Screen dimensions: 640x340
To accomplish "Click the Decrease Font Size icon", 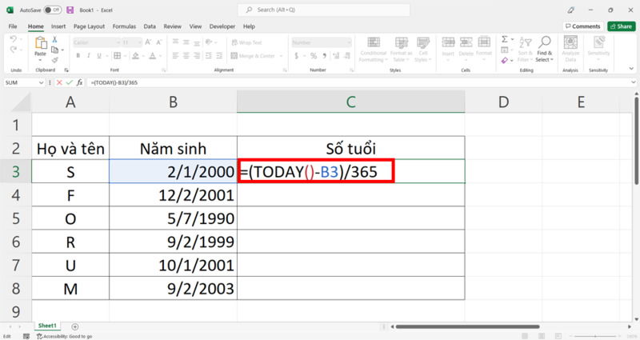I will click(159, 42).
